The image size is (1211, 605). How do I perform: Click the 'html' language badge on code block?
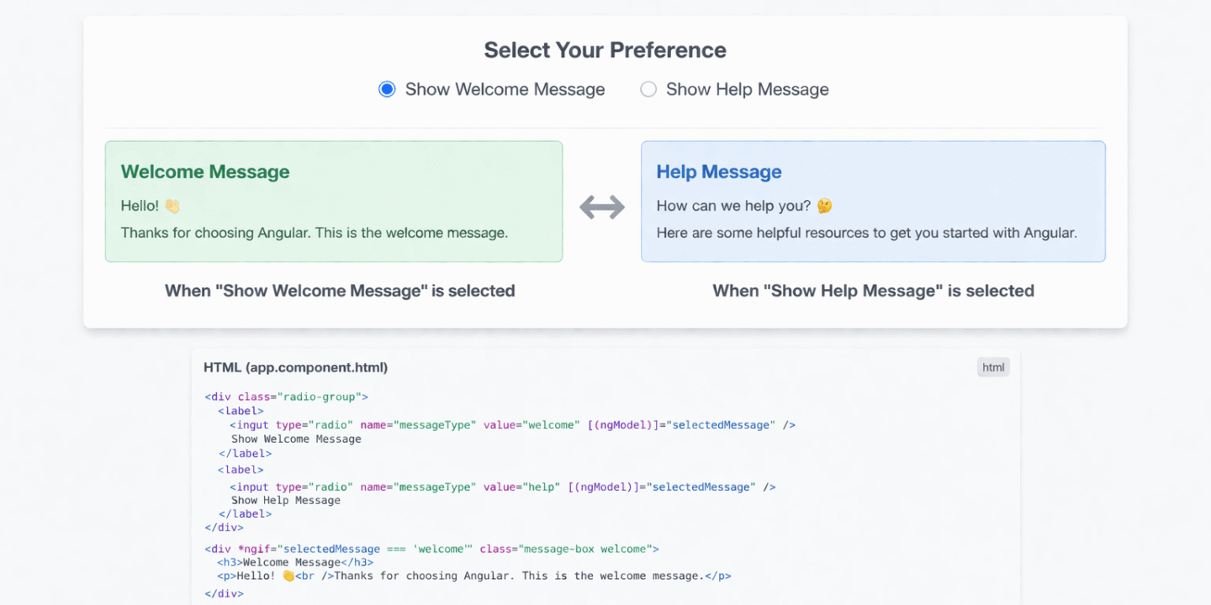993,367
